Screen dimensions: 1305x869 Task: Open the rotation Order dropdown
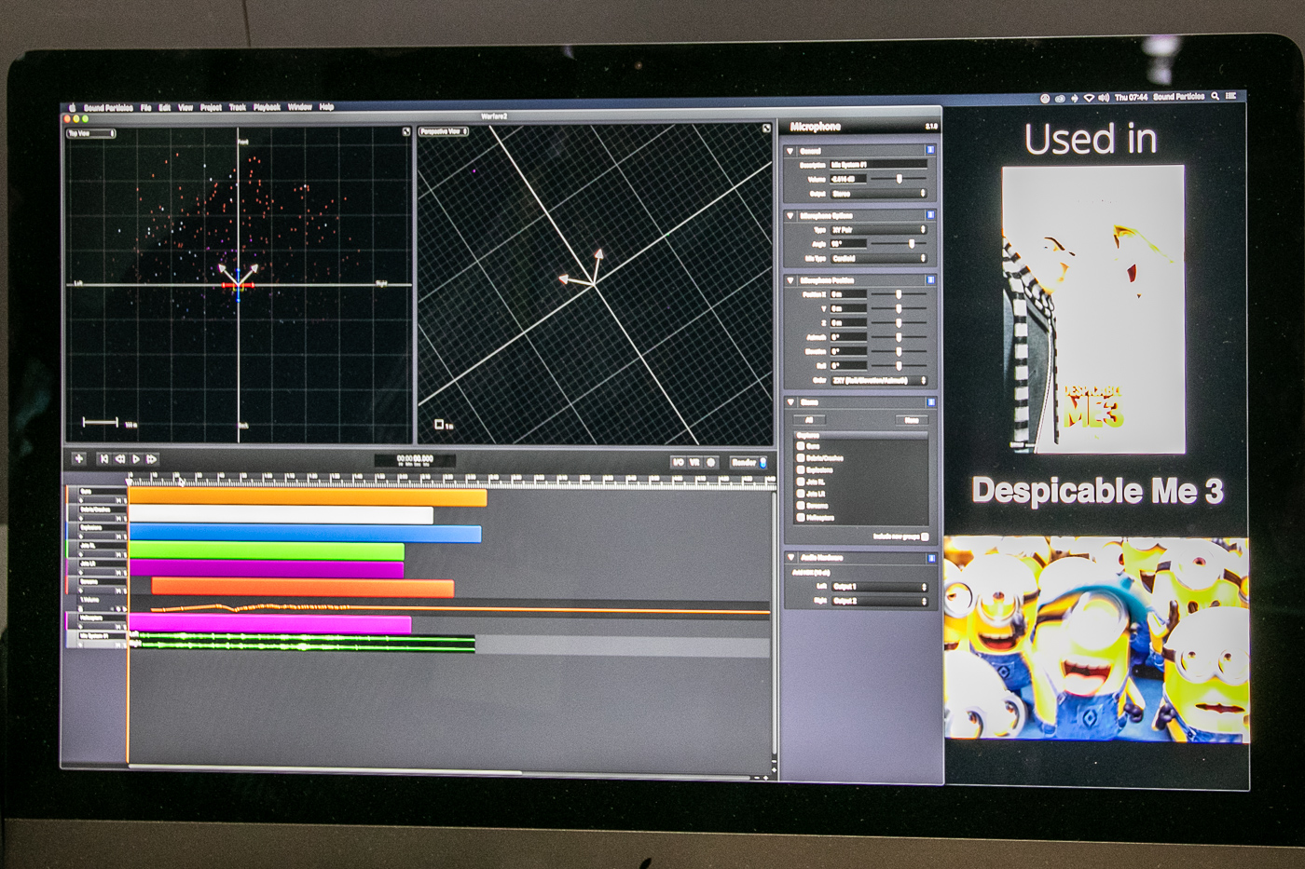tap(879, 380)
